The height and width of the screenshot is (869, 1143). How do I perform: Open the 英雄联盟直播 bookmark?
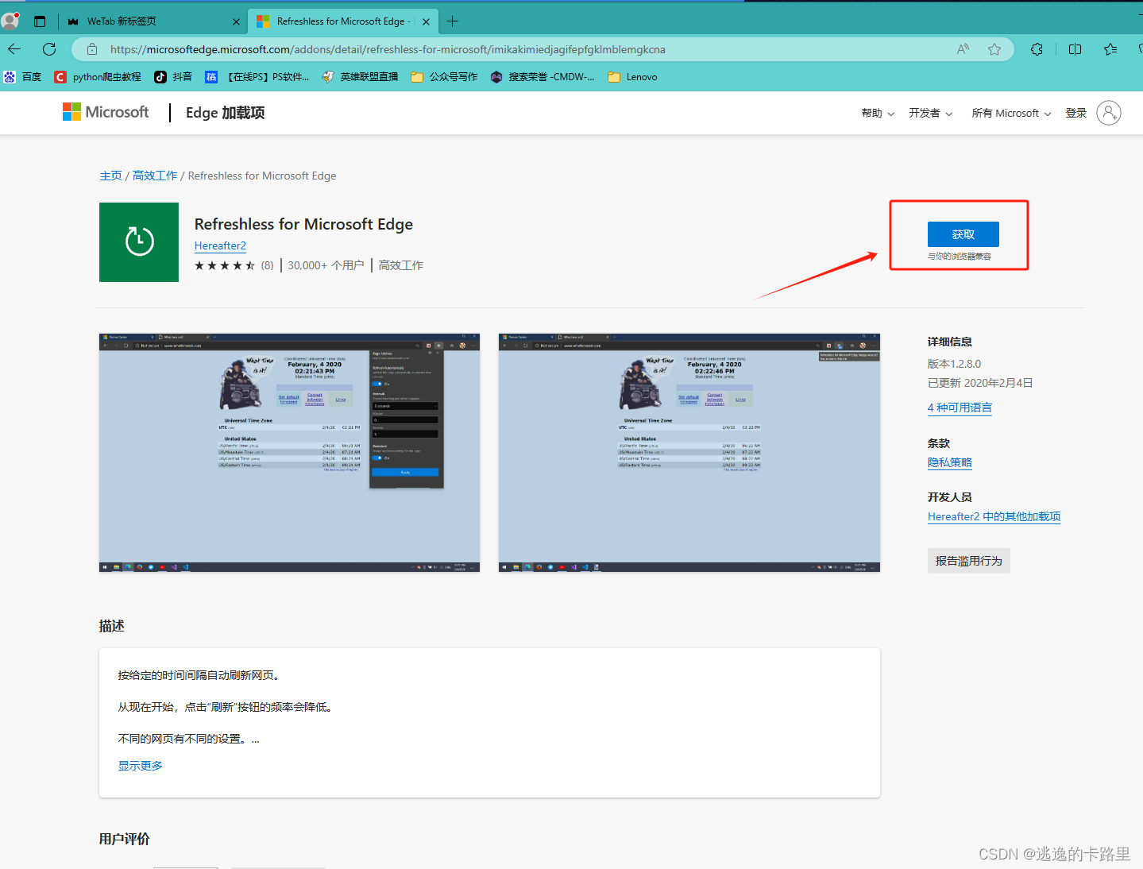pos(360,77)
